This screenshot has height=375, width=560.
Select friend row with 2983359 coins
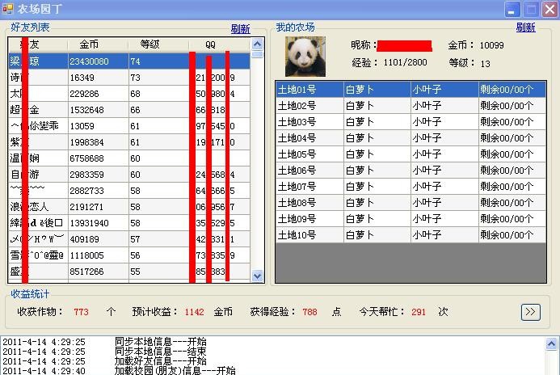[129, 175]
